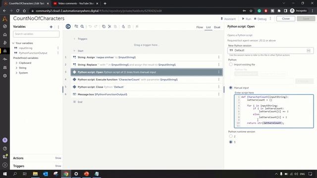The height and width of the screenshot is (178, 317).
Task: Select the inputString variable
Action: click(25, 48)
